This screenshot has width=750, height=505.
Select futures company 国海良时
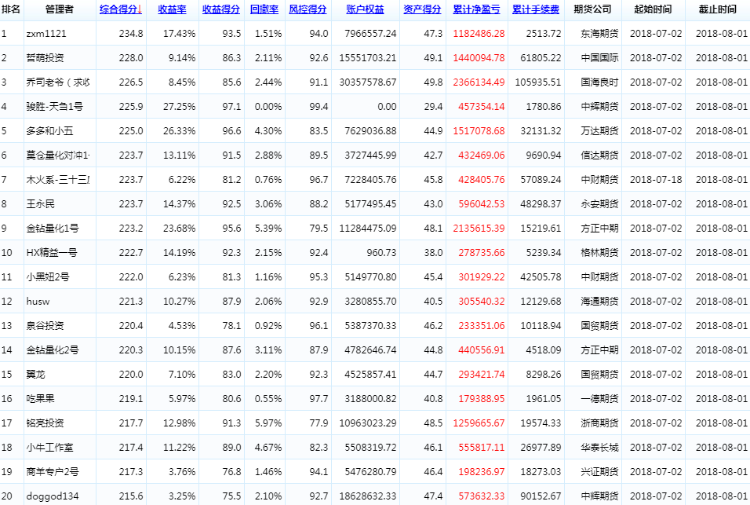tap(600, 82)
